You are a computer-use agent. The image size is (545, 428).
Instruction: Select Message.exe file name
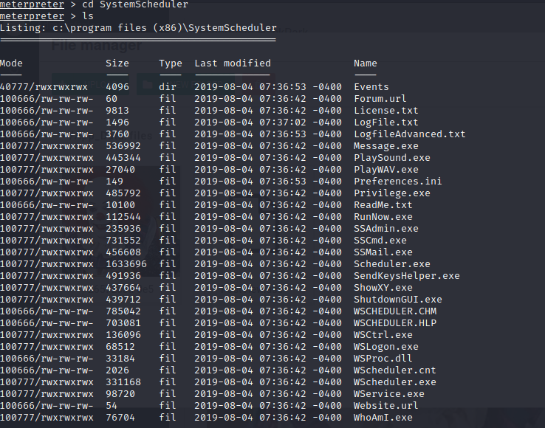click(x=385, y=146)
